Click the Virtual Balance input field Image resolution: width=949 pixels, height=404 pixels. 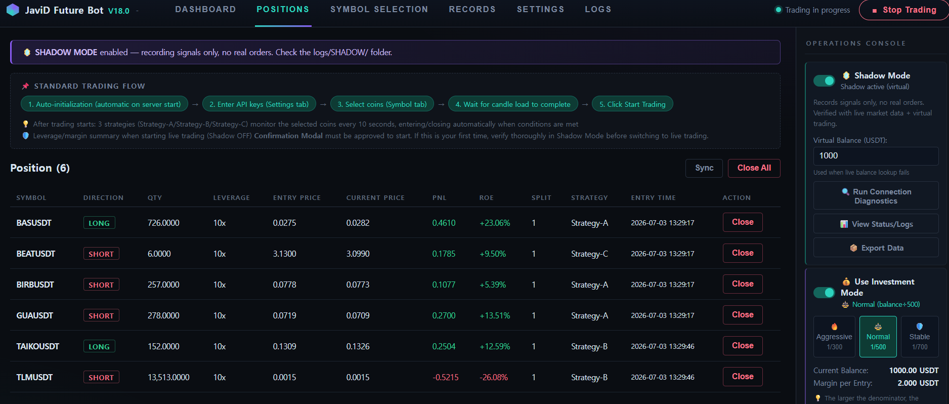(x=876, y=156)
